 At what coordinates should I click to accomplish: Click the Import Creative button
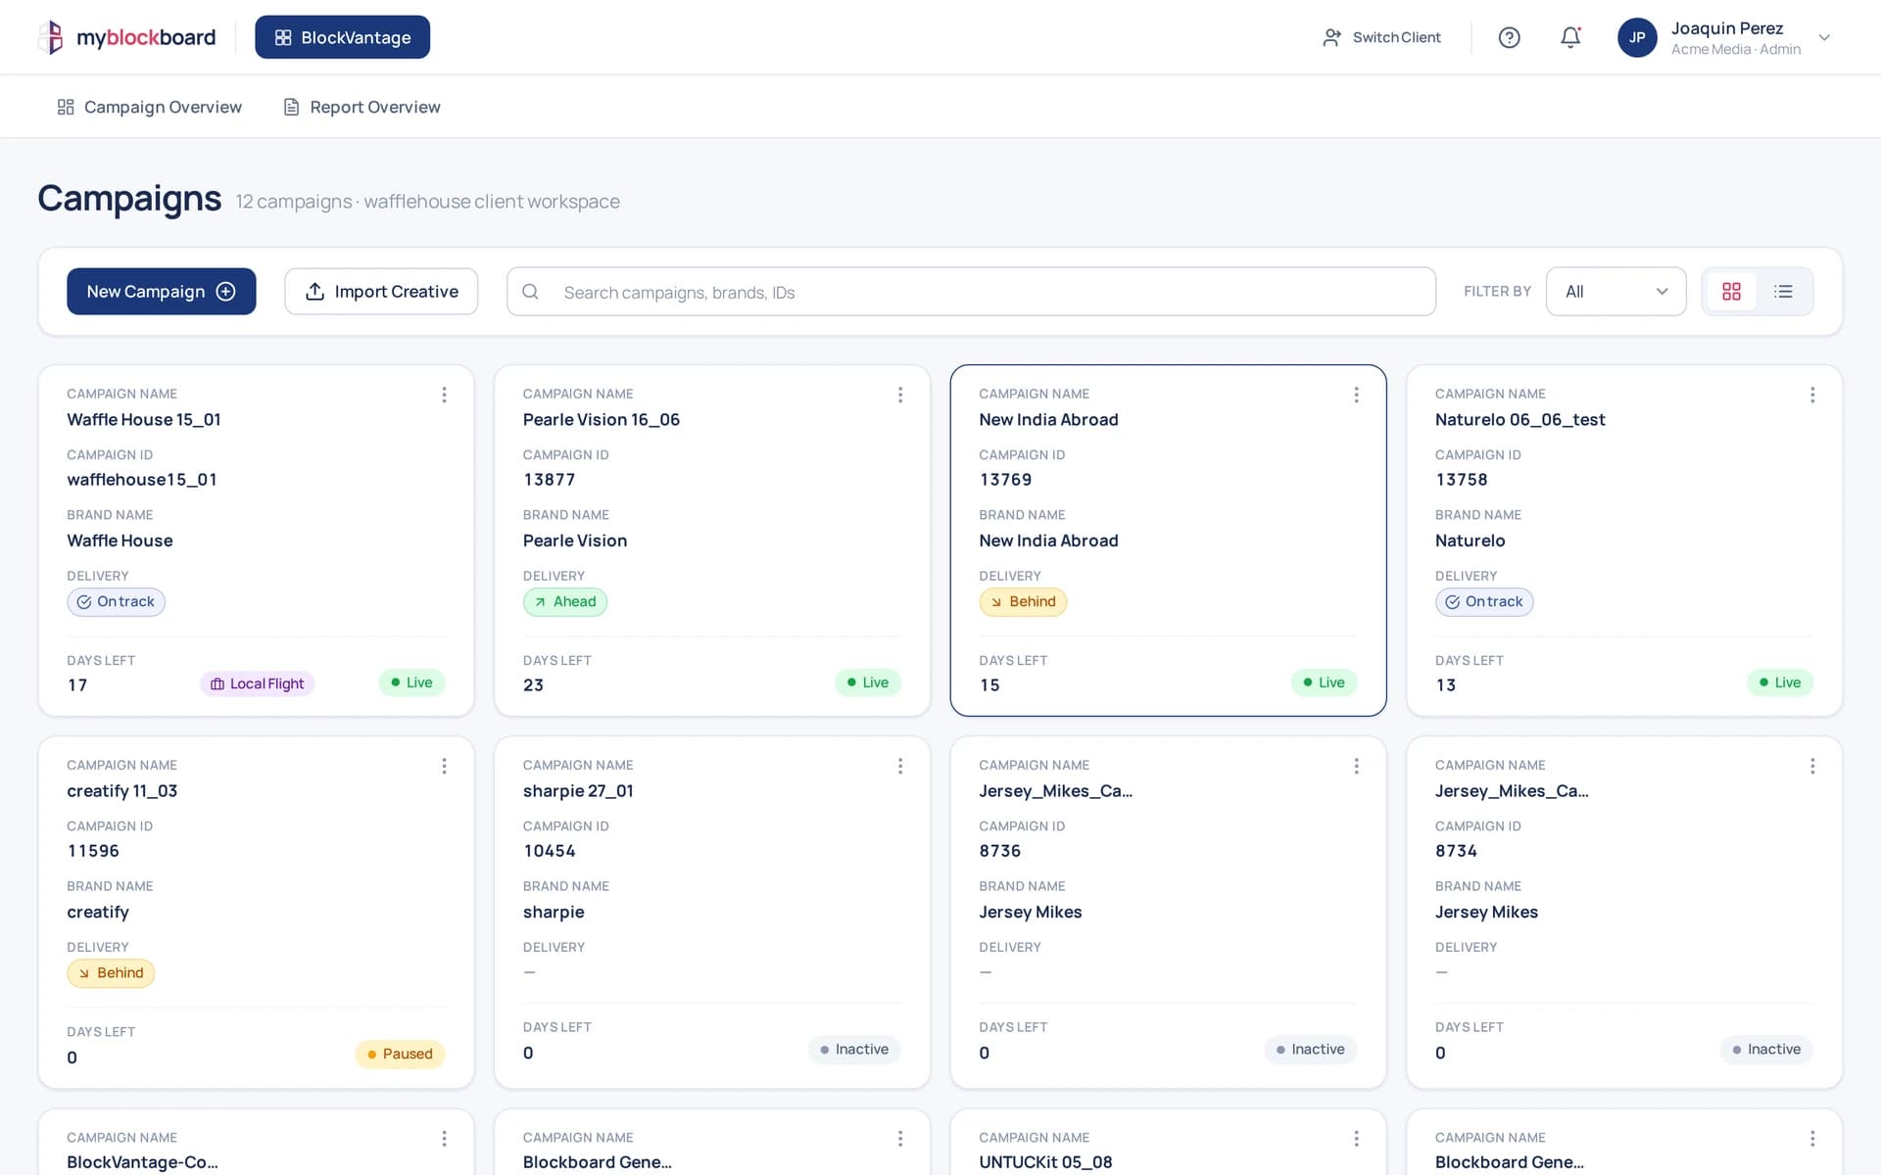click(381, 292)
